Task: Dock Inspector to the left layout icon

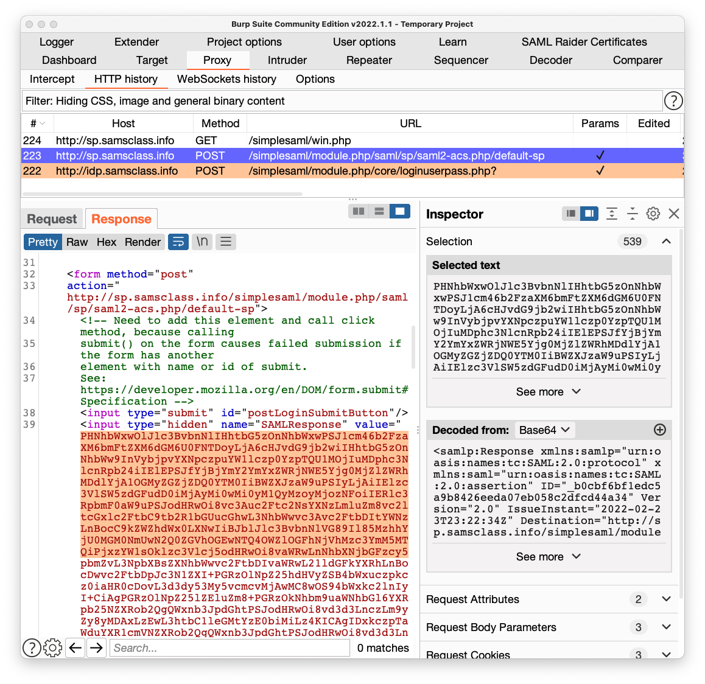Action: [x=571, y=214]
